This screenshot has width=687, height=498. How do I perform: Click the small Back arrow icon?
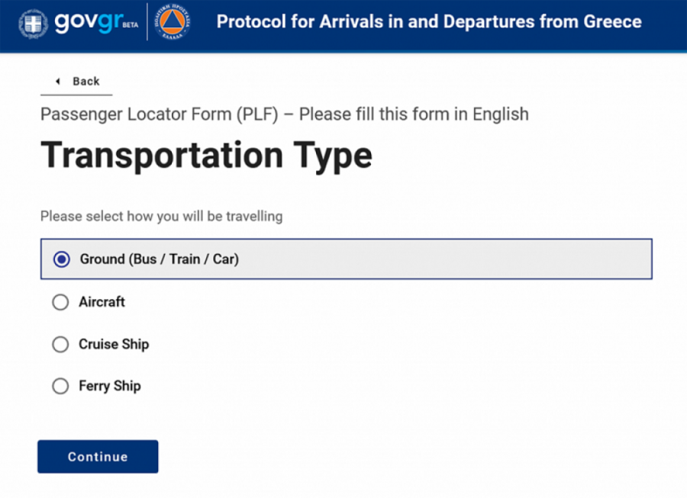pos(57,82)
